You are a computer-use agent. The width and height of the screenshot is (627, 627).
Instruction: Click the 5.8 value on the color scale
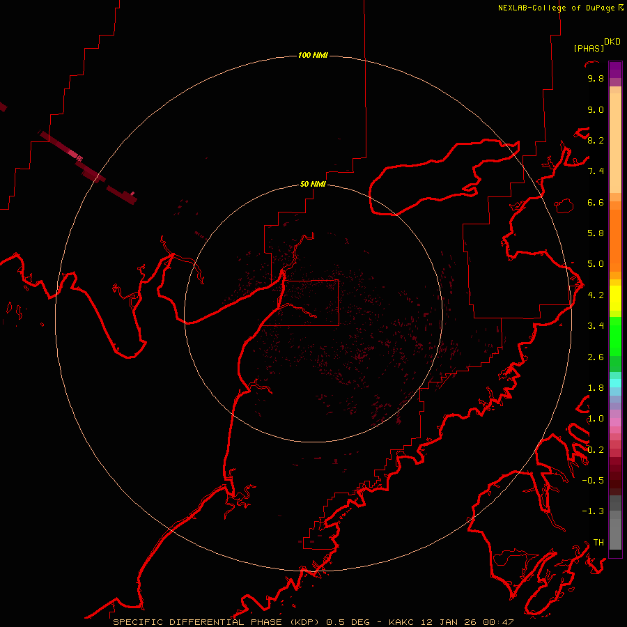point(596,233)
